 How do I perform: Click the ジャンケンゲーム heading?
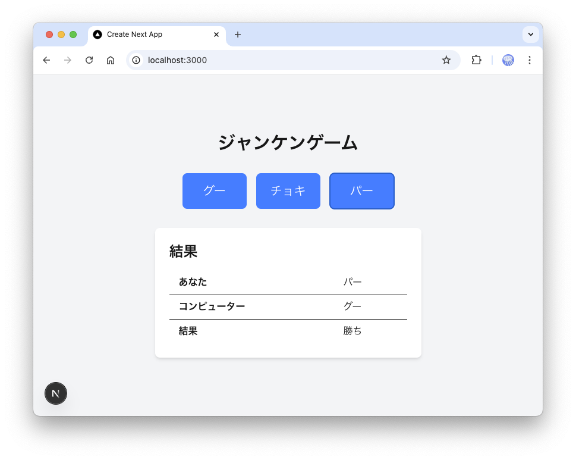tap(288, 143)
